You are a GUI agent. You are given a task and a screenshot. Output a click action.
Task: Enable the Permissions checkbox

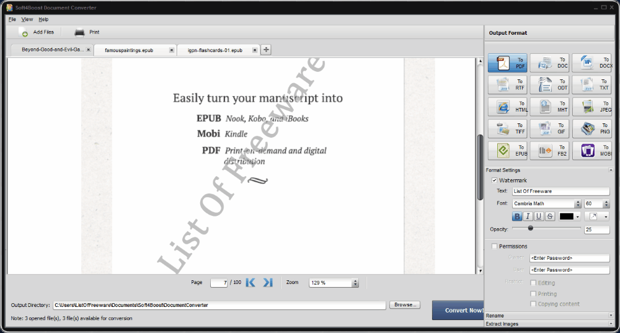494,246
